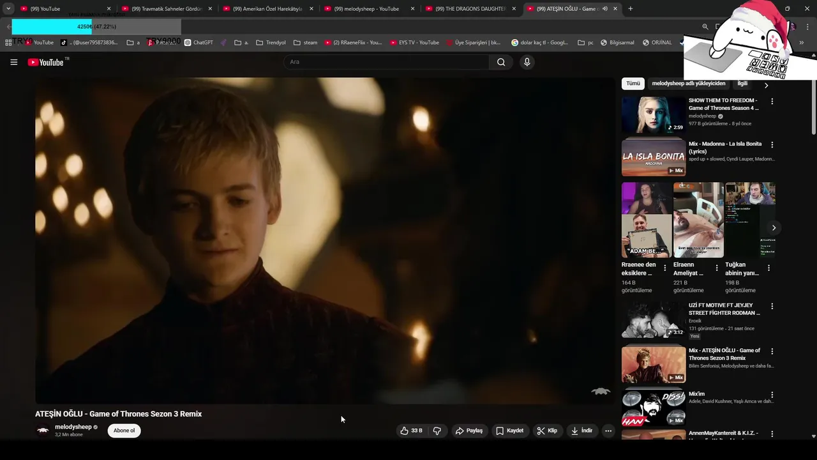
Task: Open the Mix'im playlist thumbnail
Action: point(653,407)
